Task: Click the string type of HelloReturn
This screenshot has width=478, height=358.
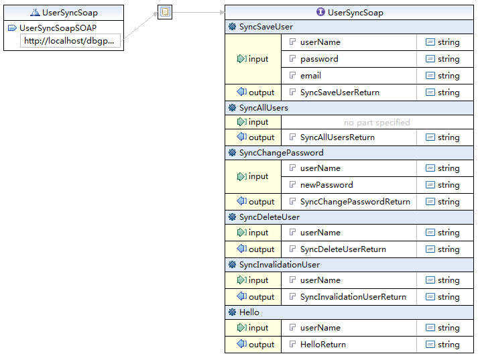Action: tap(449, 345)
